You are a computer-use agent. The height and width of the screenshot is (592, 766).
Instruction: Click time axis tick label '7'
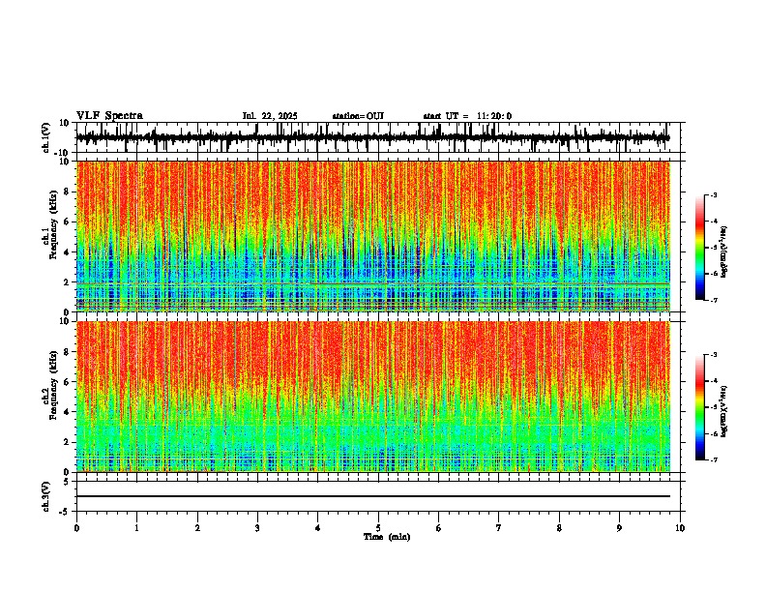coord(499,528)
